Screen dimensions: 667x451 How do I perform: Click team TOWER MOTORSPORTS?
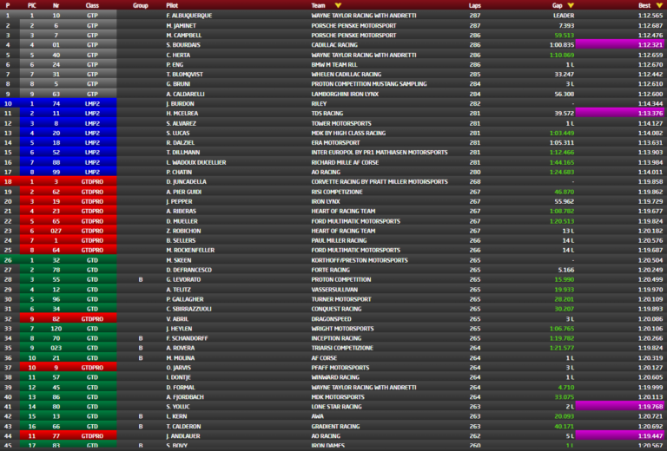tap(341, 123)
